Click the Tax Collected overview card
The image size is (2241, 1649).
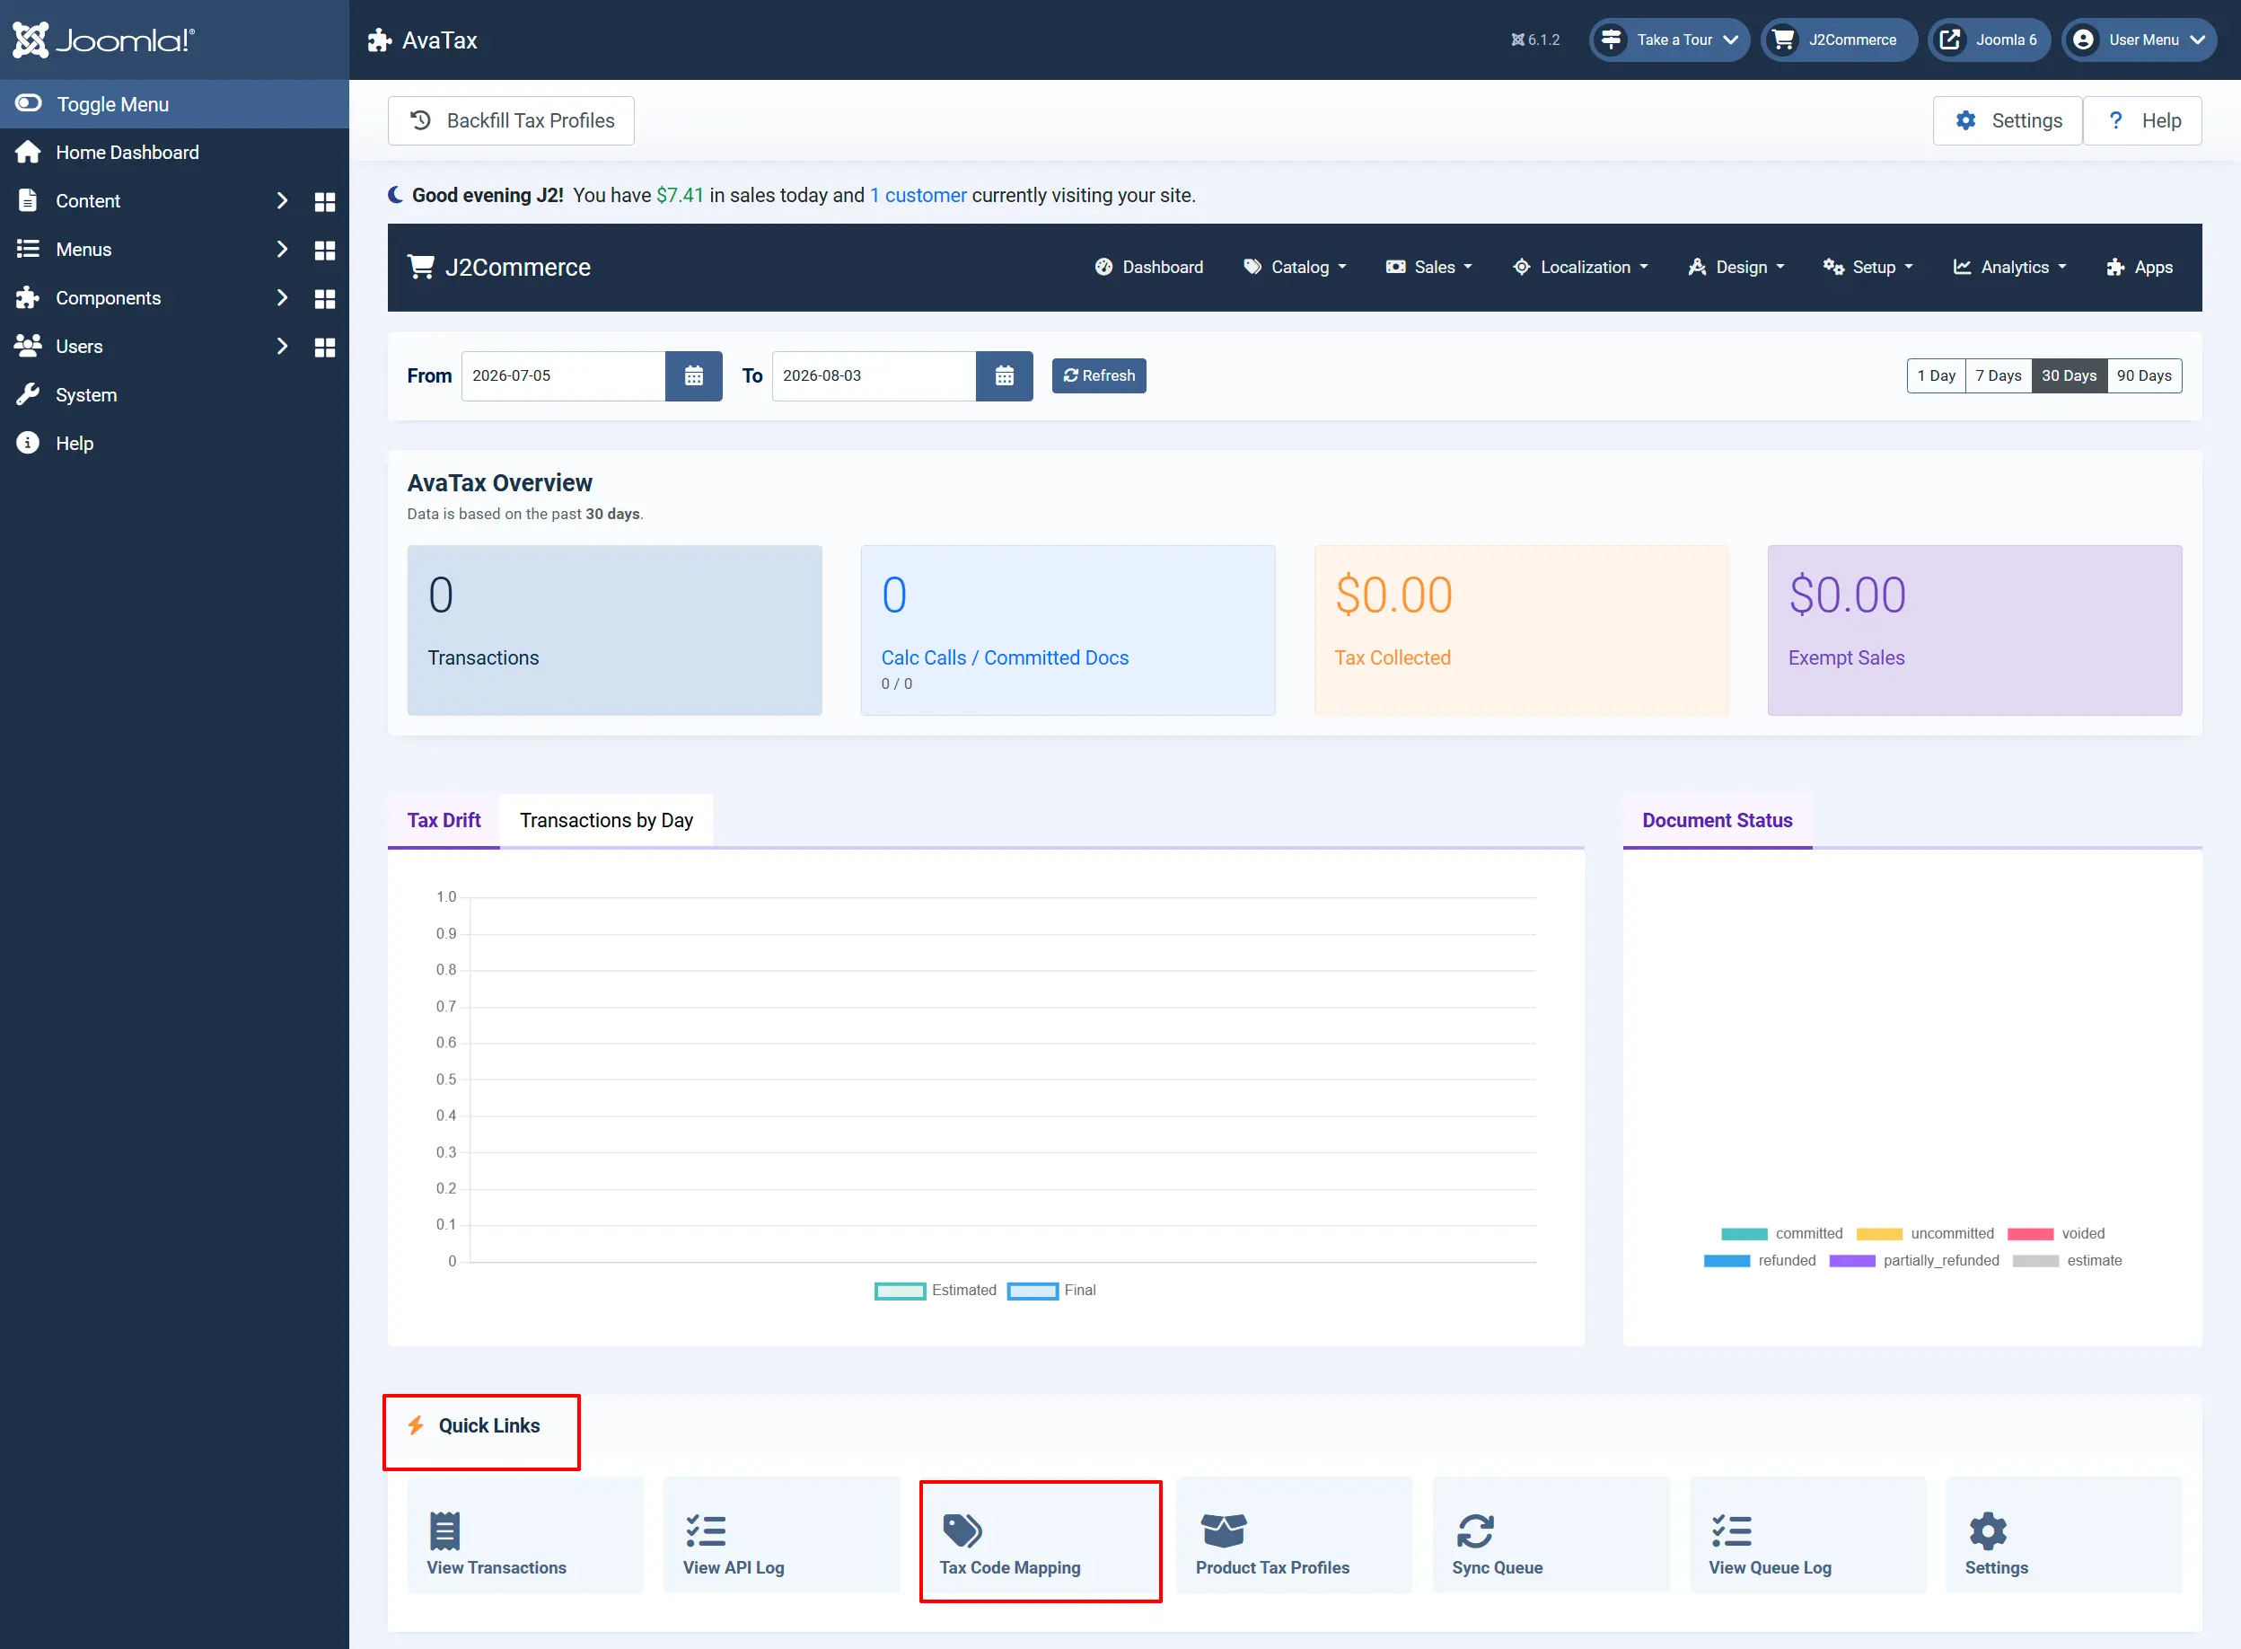coord(1521,630)
